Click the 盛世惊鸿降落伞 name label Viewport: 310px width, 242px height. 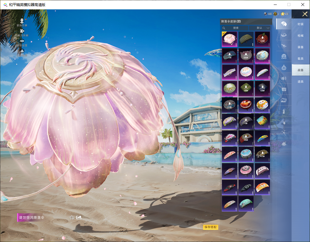click(x=32, y=217)
